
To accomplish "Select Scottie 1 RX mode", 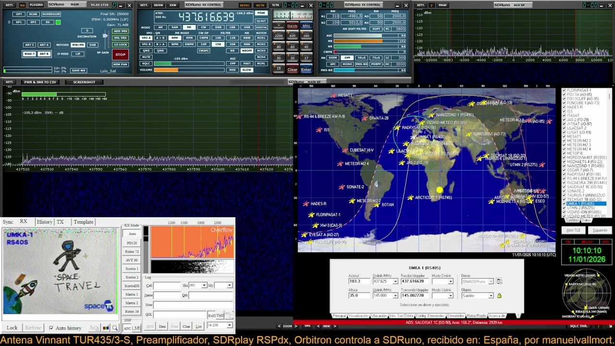I will click(132, 269).
